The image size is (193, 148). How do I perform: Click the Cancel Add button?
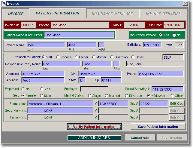point(140,138)
